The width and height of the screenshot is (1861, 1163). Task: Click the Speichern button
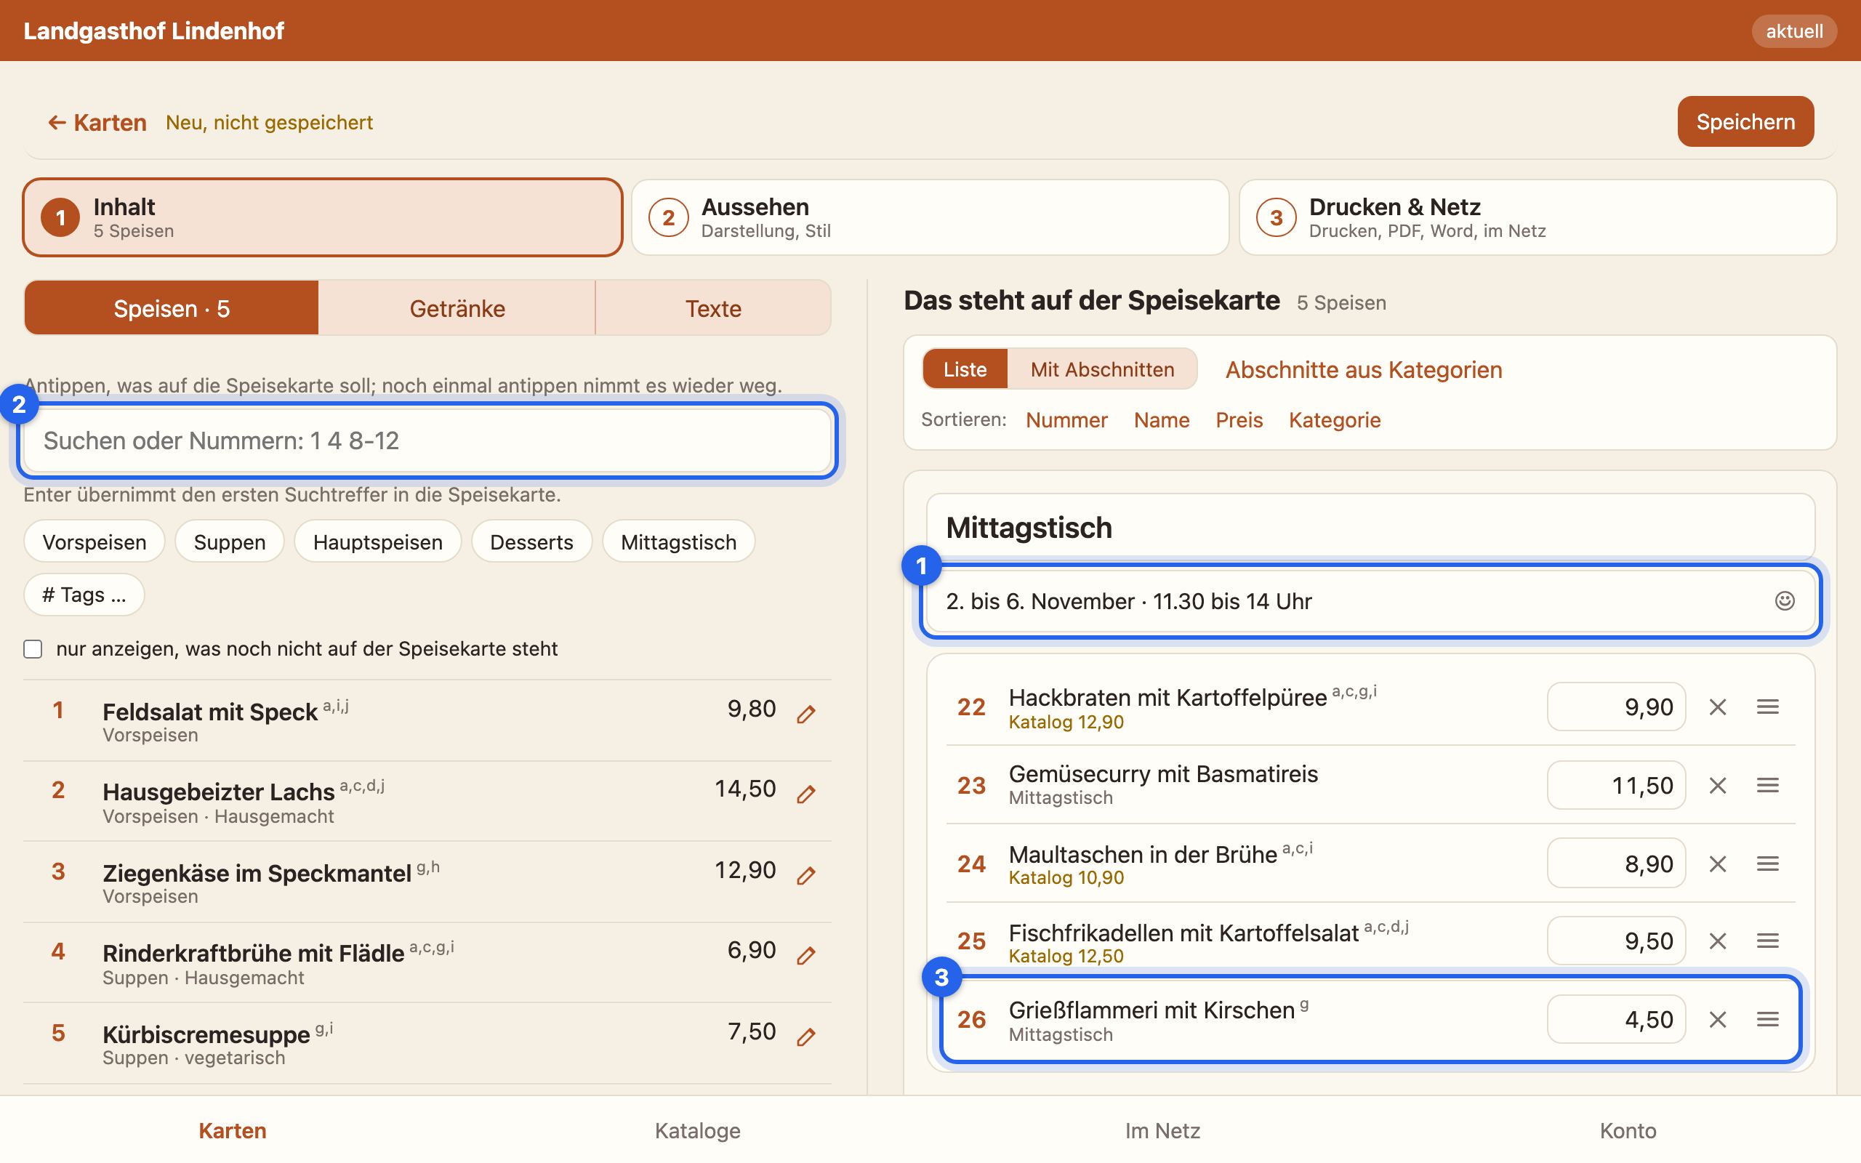coord(1745,121)
